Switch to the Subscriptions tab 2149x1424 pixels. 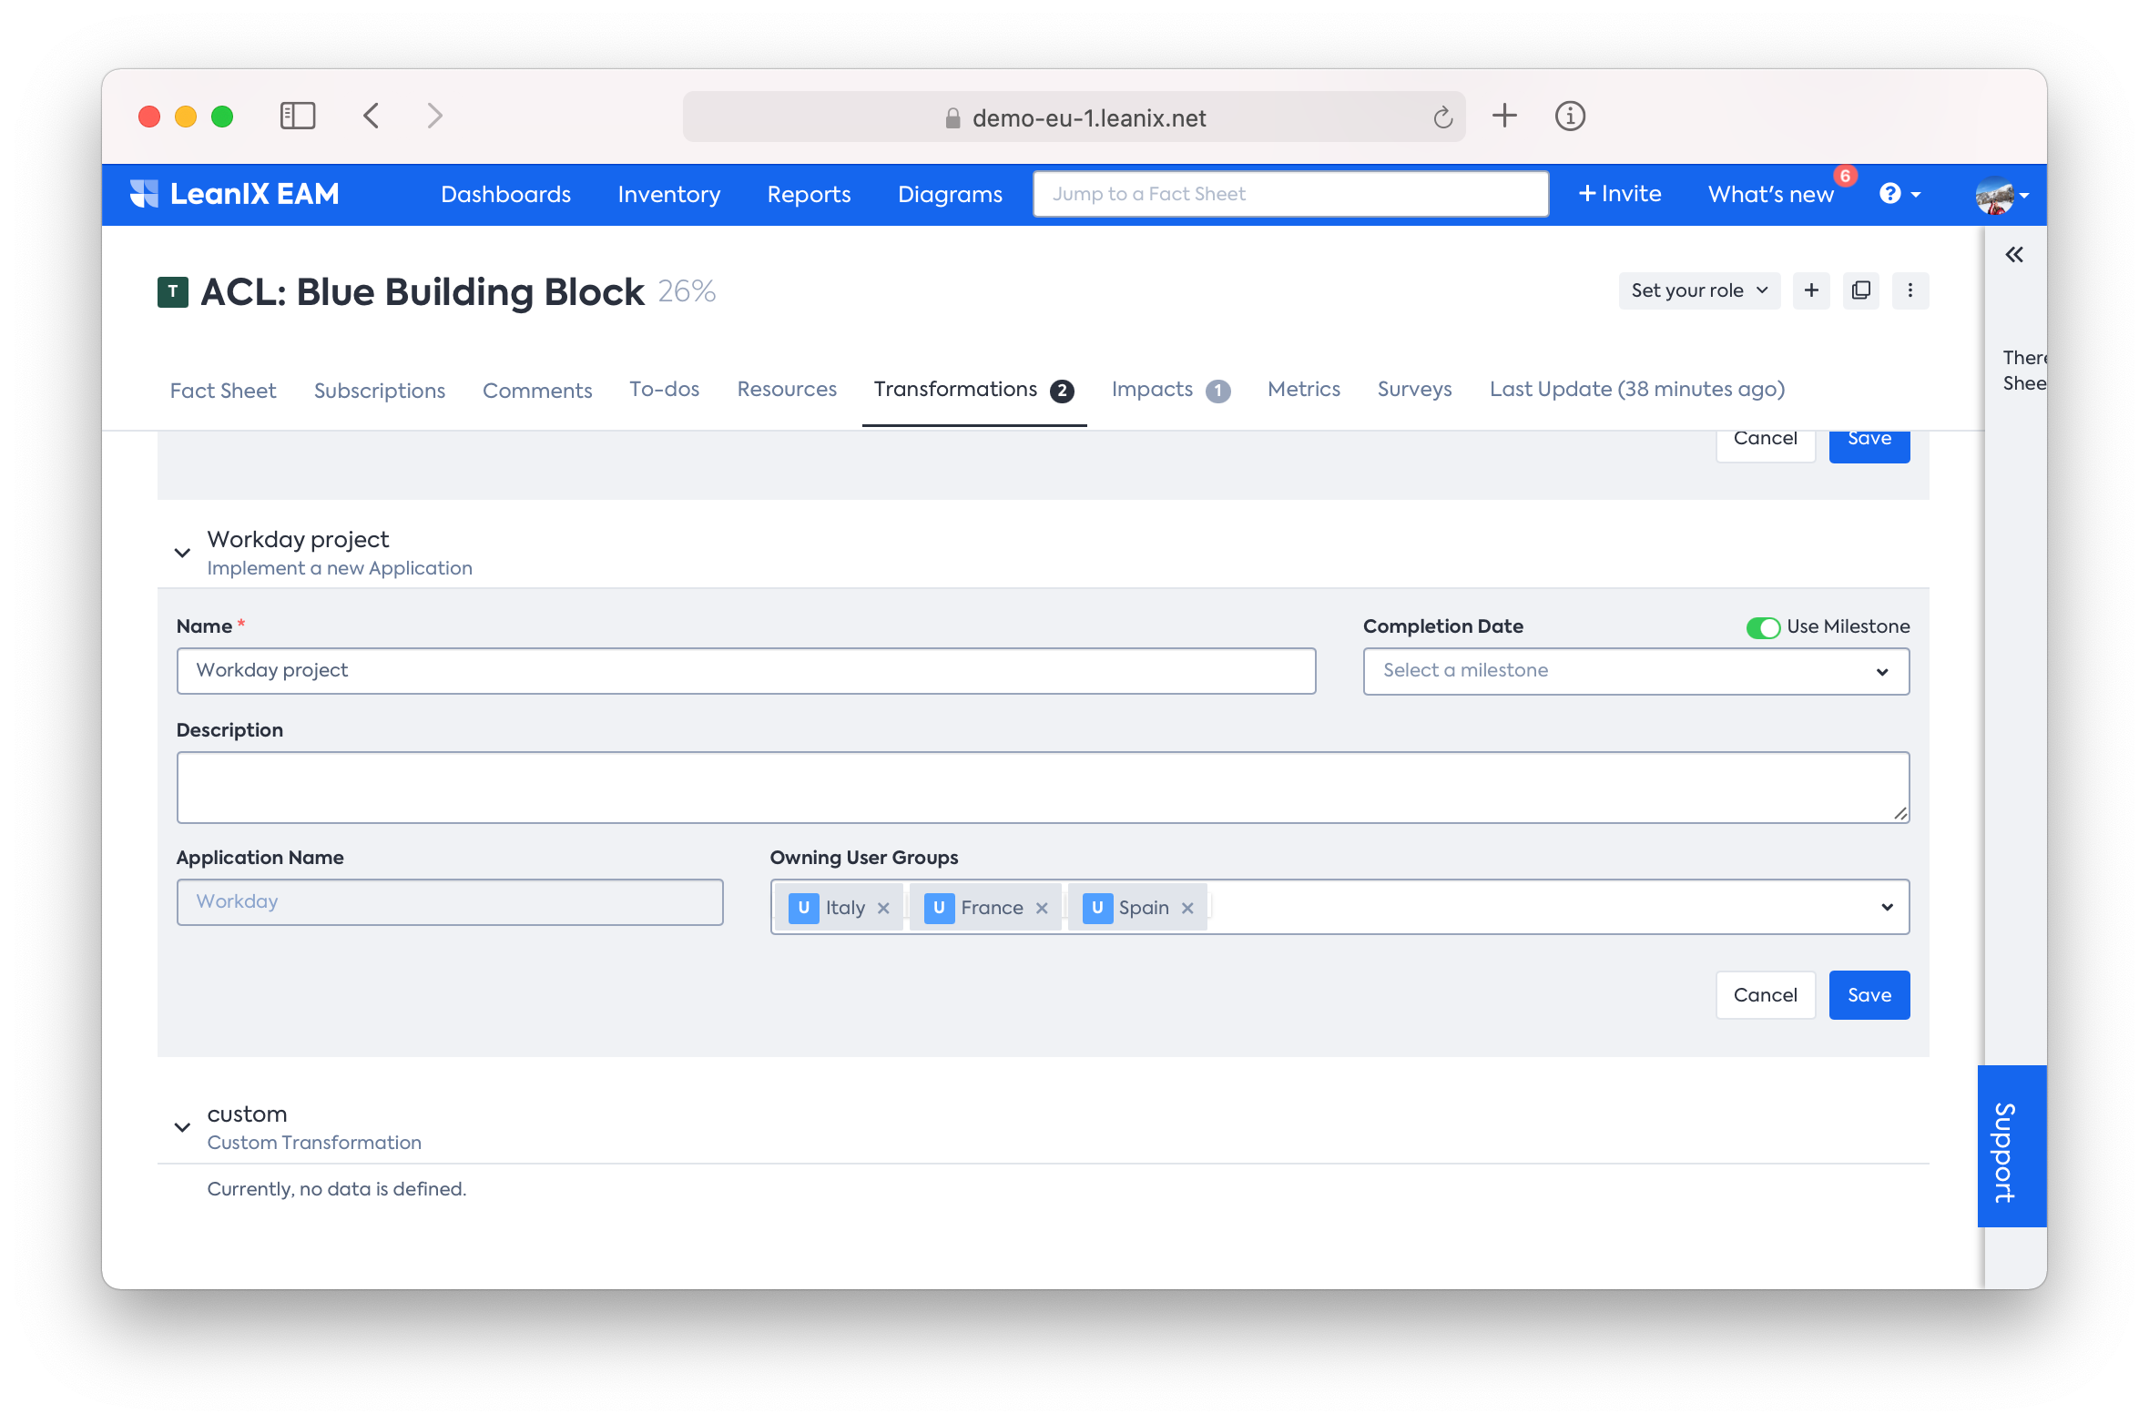[379, 390]
